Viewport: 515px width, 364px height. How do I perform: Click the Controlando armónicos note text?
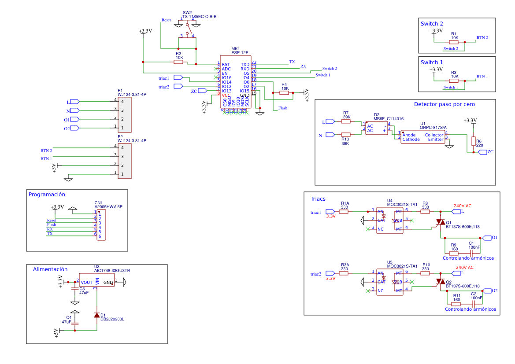(469, 258)
